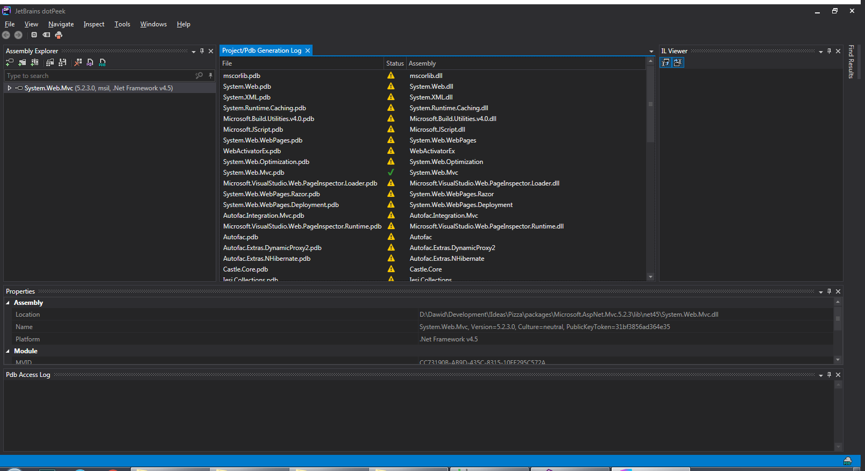Close the Properties panel

(838, 291)
